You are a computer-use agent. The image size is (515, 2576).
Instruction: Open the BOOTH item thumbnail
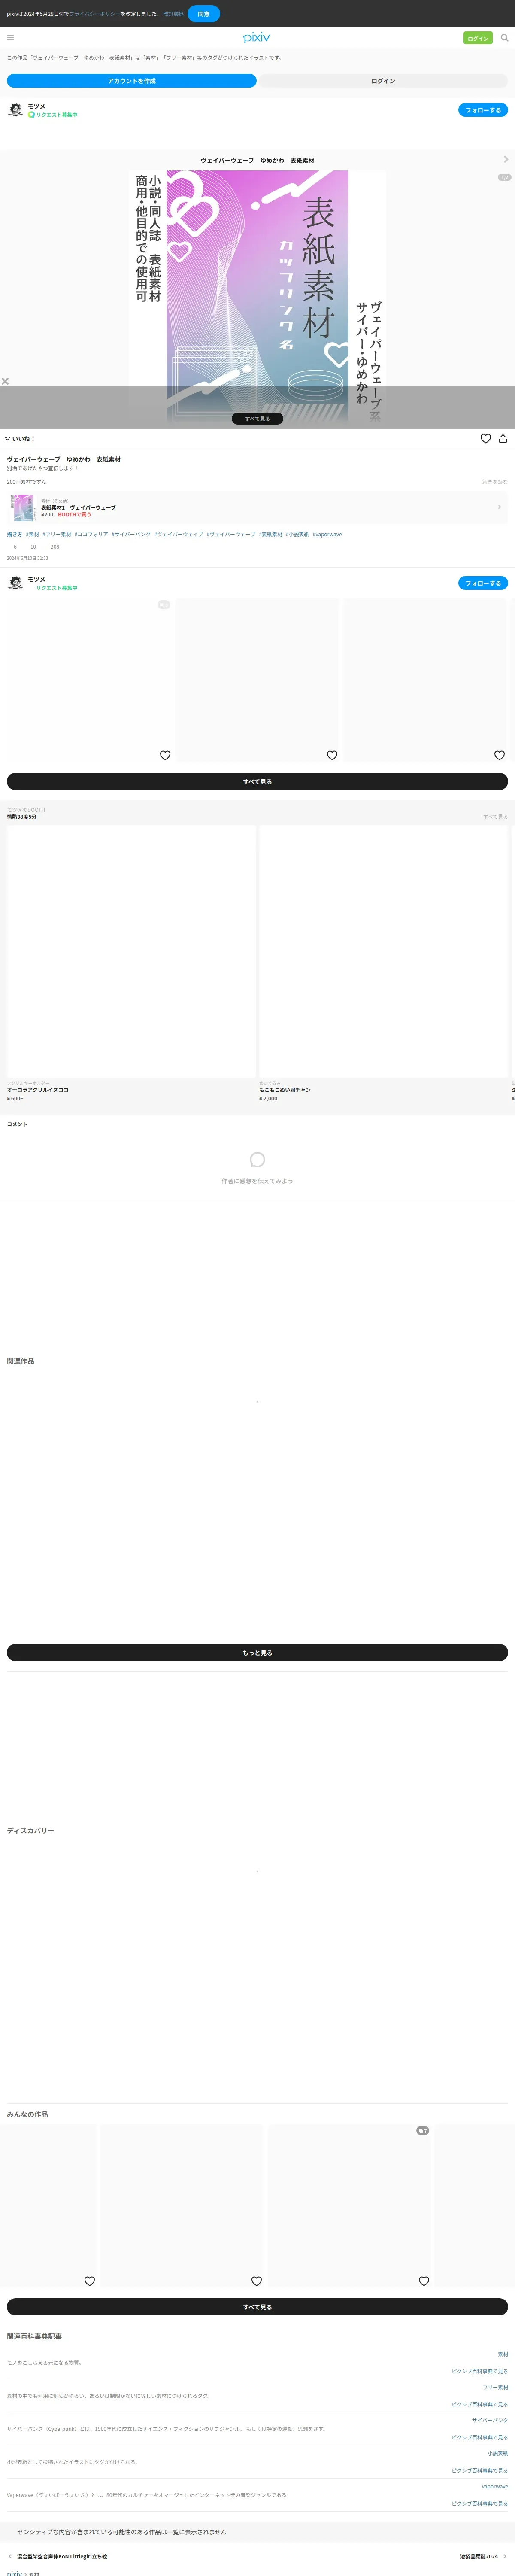23,507
